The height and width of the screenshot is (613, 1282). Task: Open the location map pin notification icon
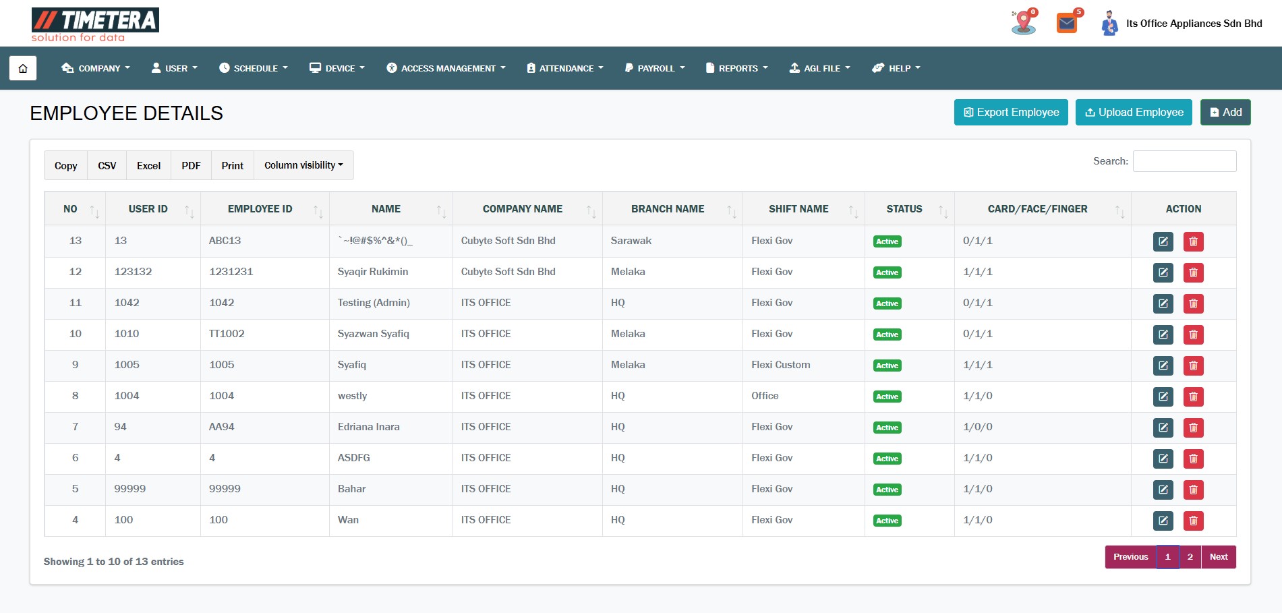[x=1023, y=23]
